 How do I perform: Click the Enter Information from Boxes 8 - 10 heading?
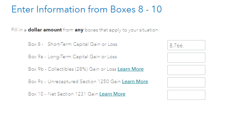click(x=87, y=9)
